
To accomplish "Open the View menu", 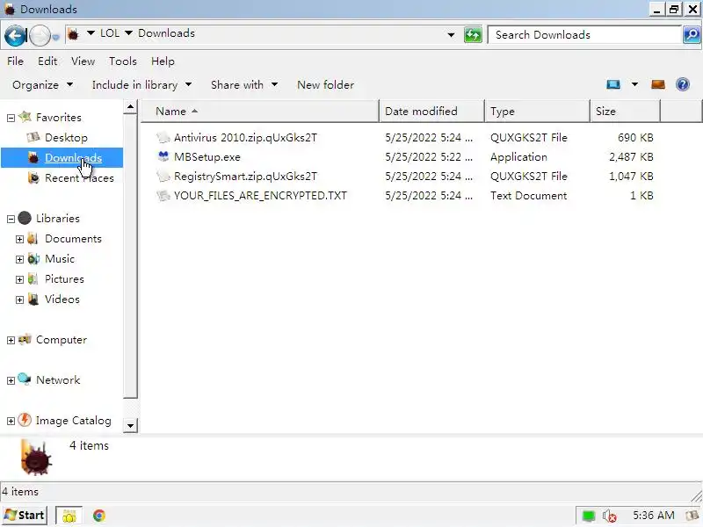I will pos(83,61).
